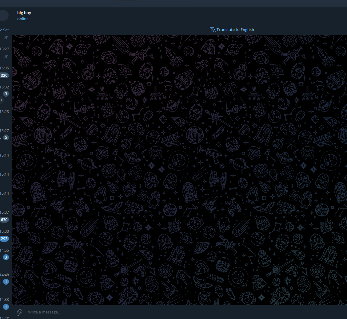
Task: Click unread badge 3 on the 15:32 chat
Action: coord(6,94)
